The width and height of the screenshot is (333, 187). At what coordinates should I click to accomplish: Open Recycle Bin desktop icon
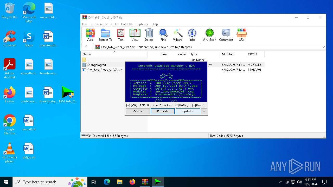tap(10, 11)
